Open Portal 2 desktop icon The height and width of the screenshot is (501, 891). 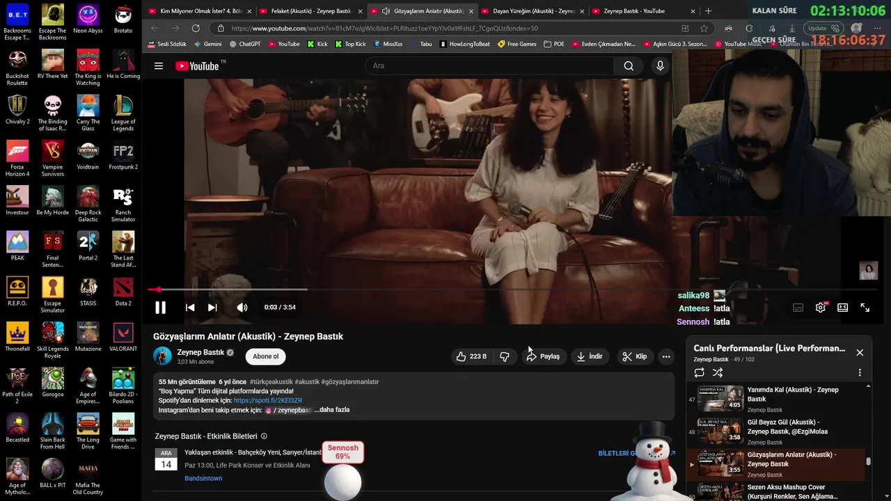[x=88, y=246]
